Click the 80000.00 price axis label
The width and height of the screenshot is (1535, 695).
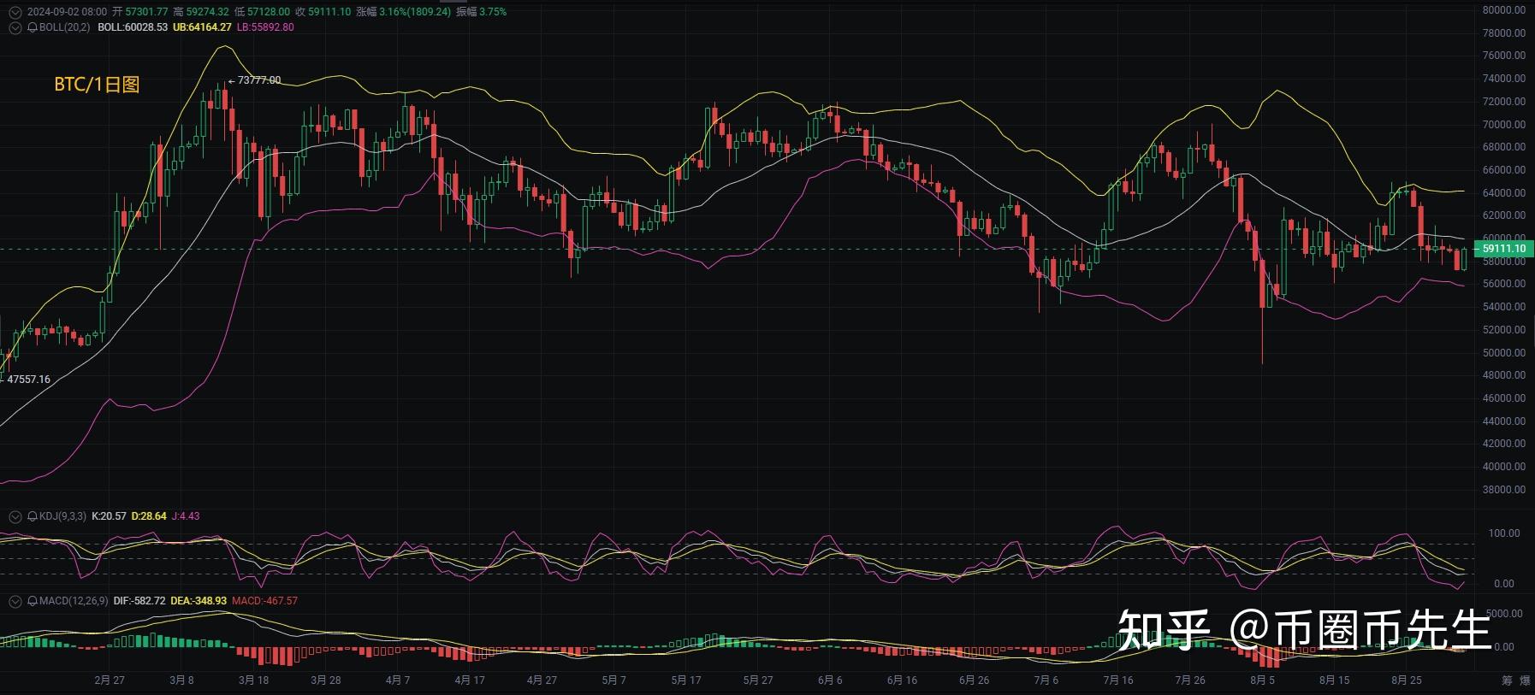(x=1504, y=10)
